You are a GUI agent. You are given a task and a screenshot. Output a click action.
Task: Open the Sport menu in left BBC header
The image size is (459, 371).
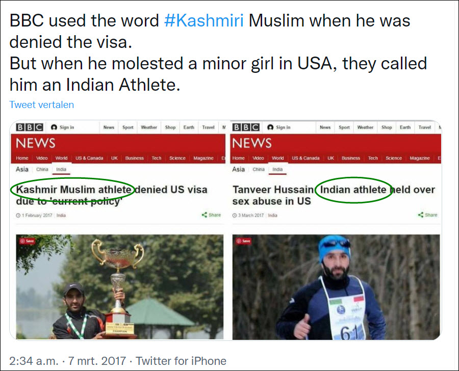tap(127, 127)
